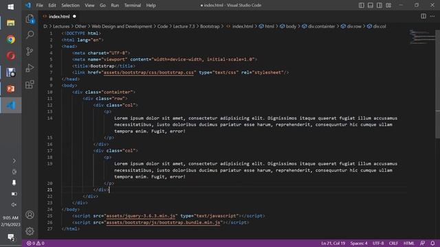Open Customize Layout icon
This screenshot has height=247, width=440.
pos(388,5)
